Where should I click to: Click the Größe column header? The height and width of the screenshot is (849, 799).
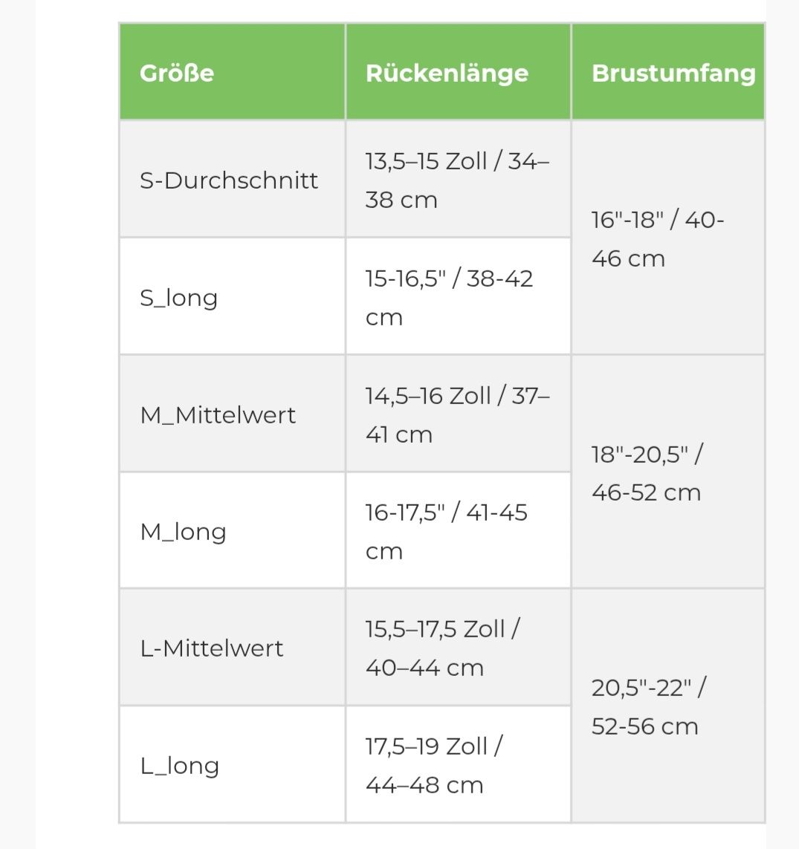(232, 71)
